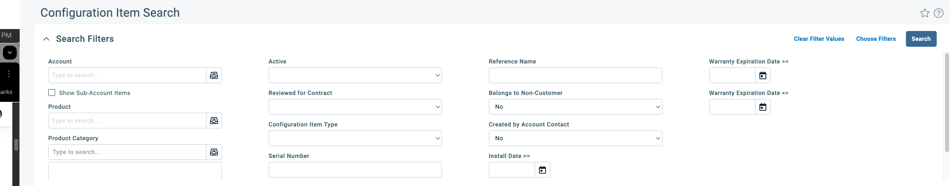Open calendar for Install Date >=

pos(542,170)
